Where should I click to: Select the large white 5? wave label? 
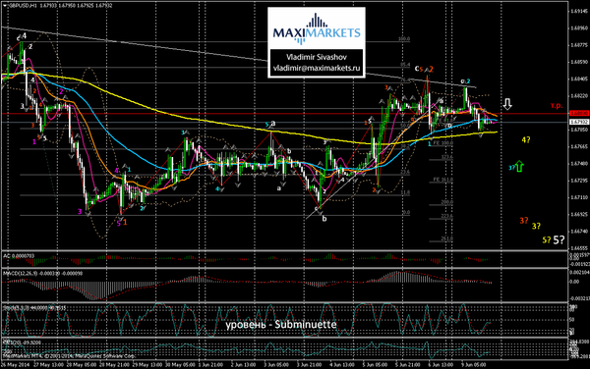(x=559, y=239)
